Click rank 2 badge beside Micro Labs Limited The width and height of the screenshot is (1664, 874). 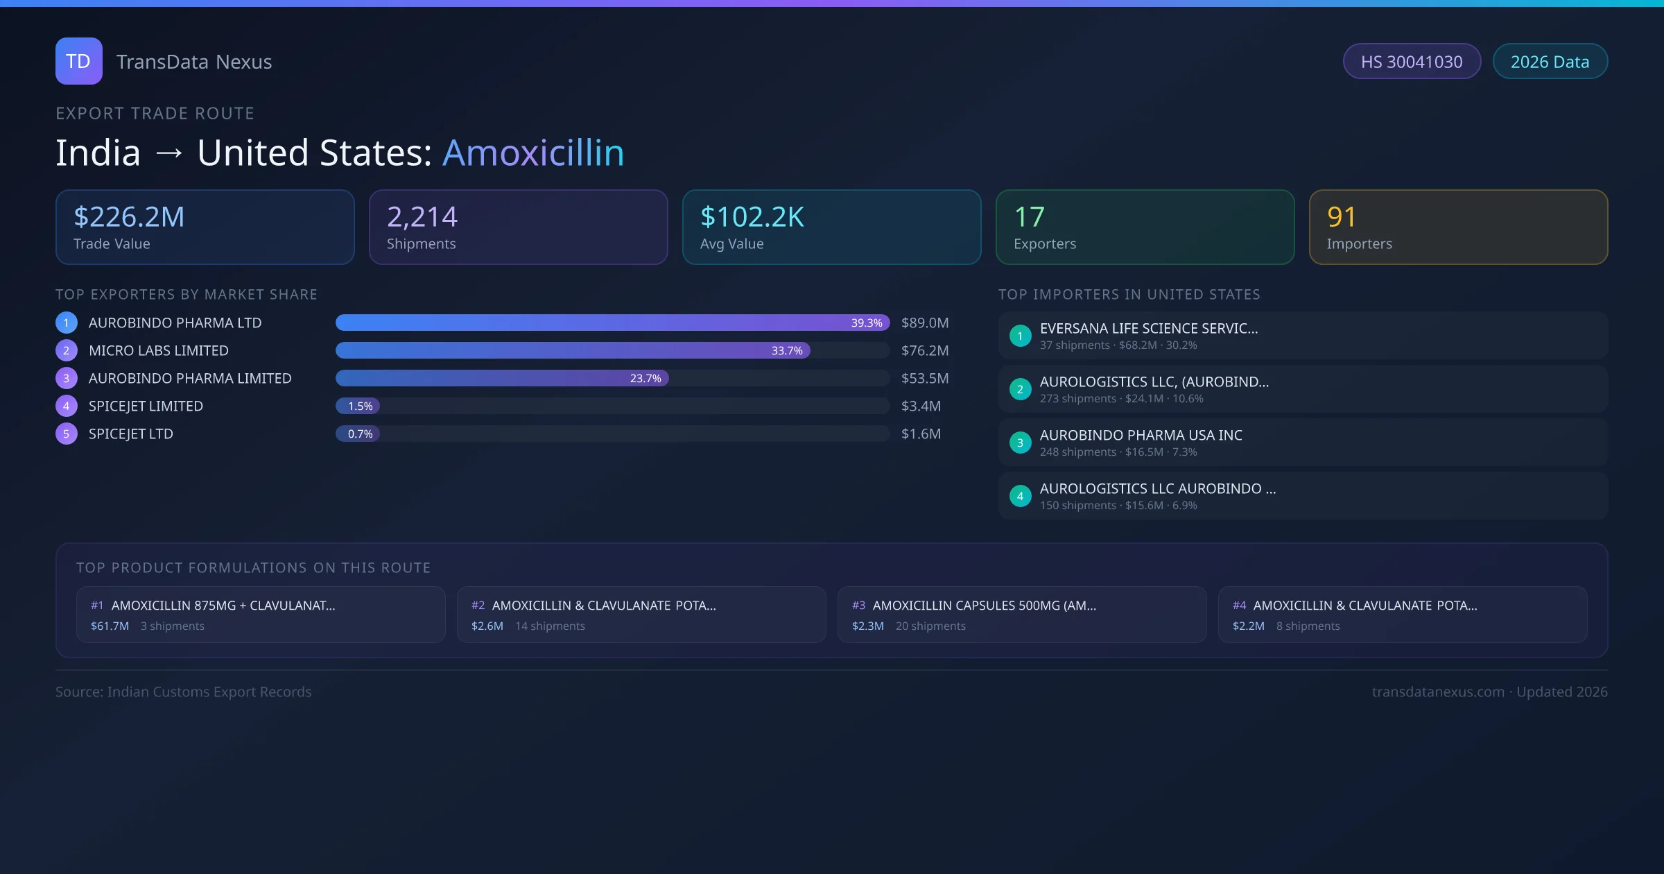[x=67, y=350]
